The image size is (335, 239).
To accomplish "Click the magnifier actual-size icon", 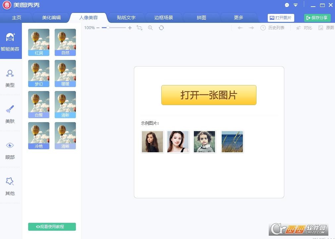I will click(x=150, y=28).
